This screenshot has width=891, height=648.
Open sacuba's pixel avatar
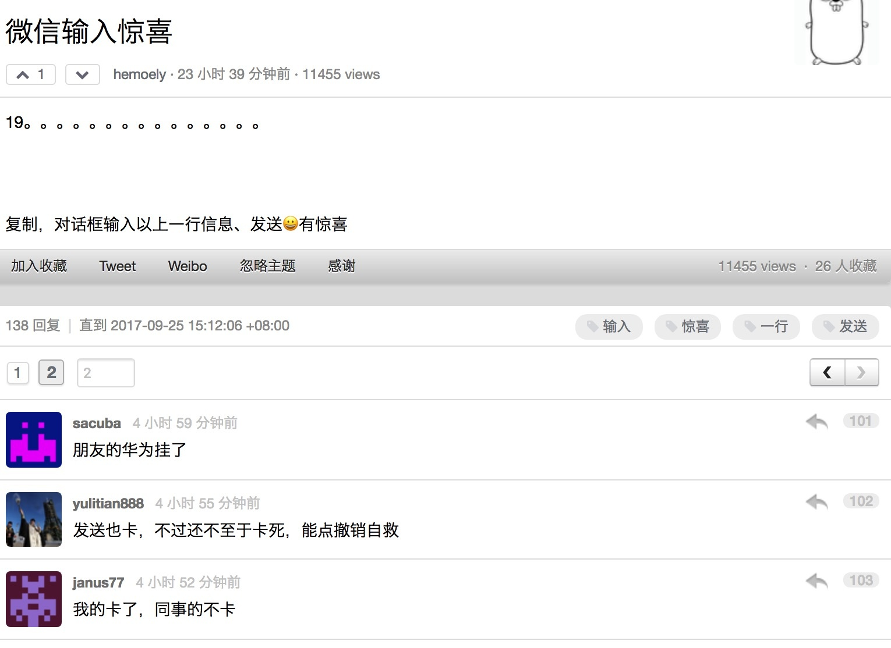pyautogui.click(x=34, y=440)
